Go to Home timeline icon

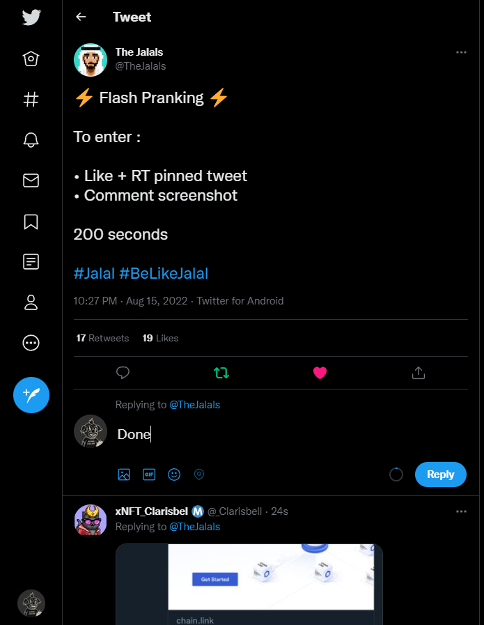[31, 59]
